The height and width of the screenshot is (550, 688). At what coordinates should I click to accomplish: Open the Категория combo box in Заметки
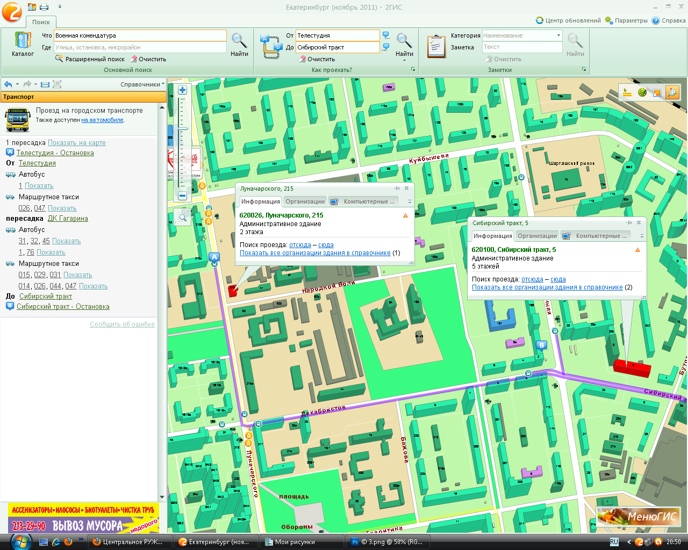pos(558,35)
